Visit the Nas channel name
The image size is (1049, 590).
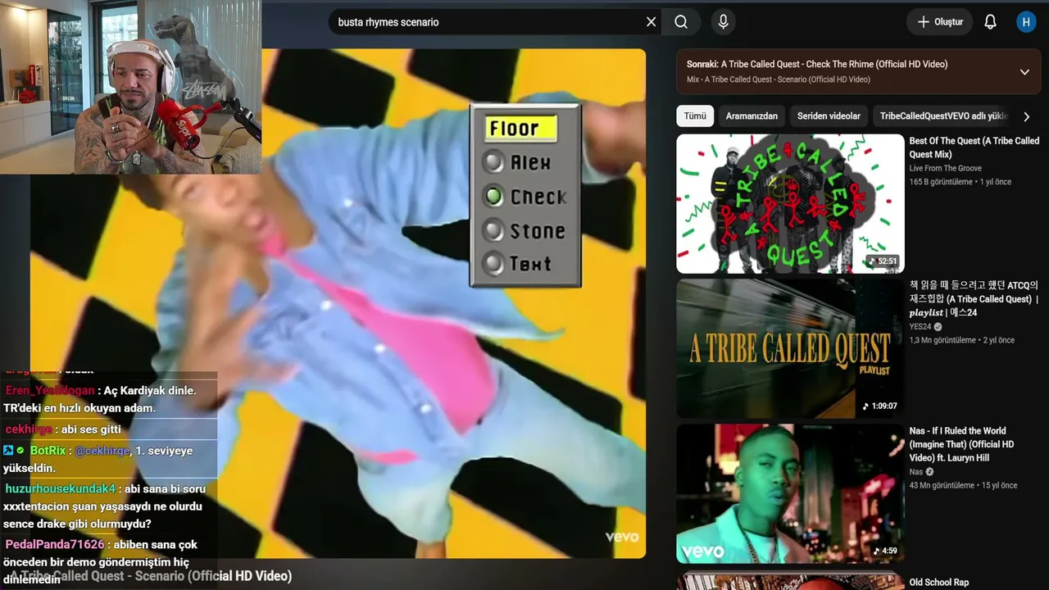(x=916, y=472)
